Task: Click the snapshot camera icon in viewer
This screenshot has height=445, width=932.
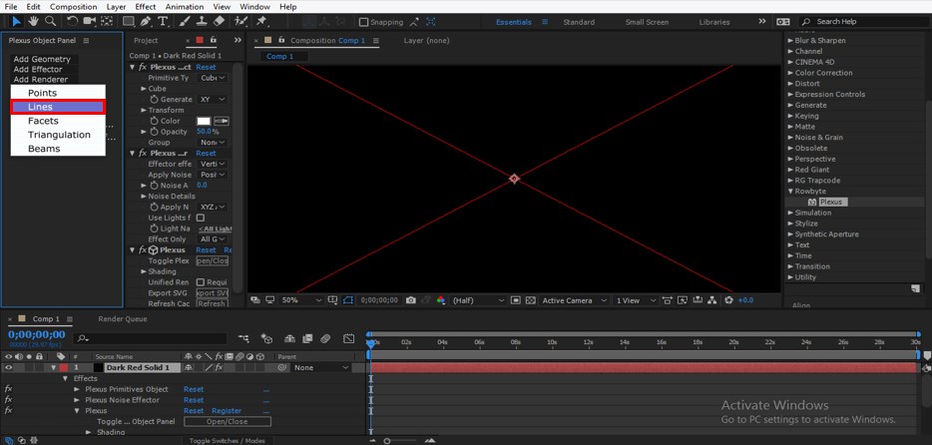Action: (x=411, y=300)
